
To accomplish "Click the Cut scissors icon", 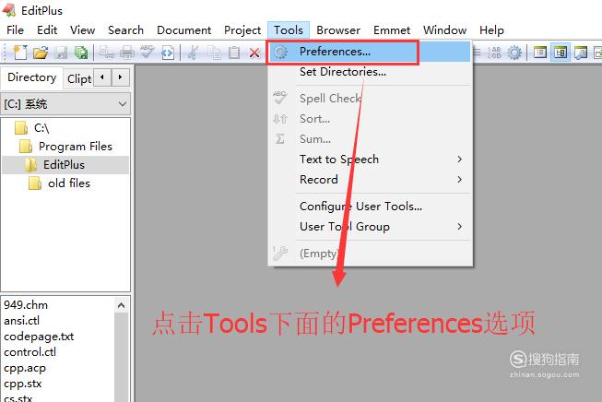I will tap(193, 53).
